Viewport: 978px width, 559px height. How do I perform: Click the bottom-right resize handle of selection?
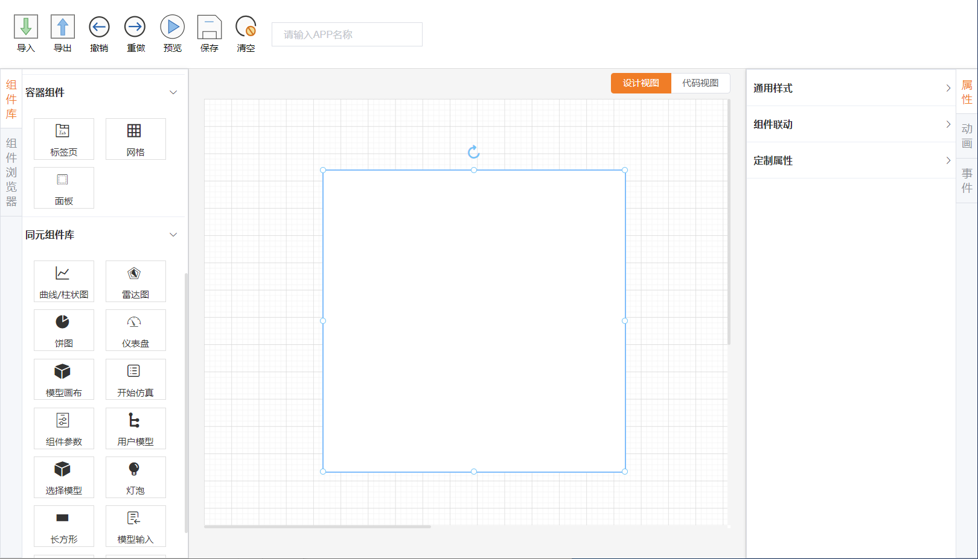(x=625, y=472)
